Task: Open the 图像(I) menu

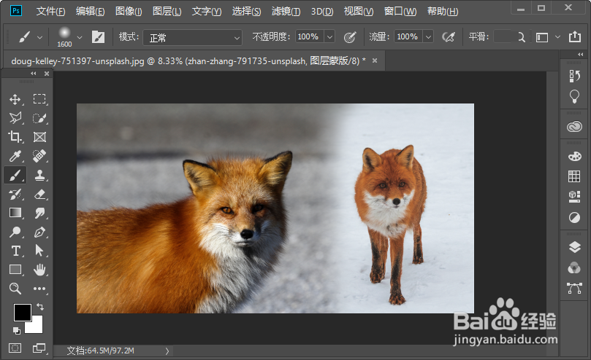Action: [x=129, y=11]
